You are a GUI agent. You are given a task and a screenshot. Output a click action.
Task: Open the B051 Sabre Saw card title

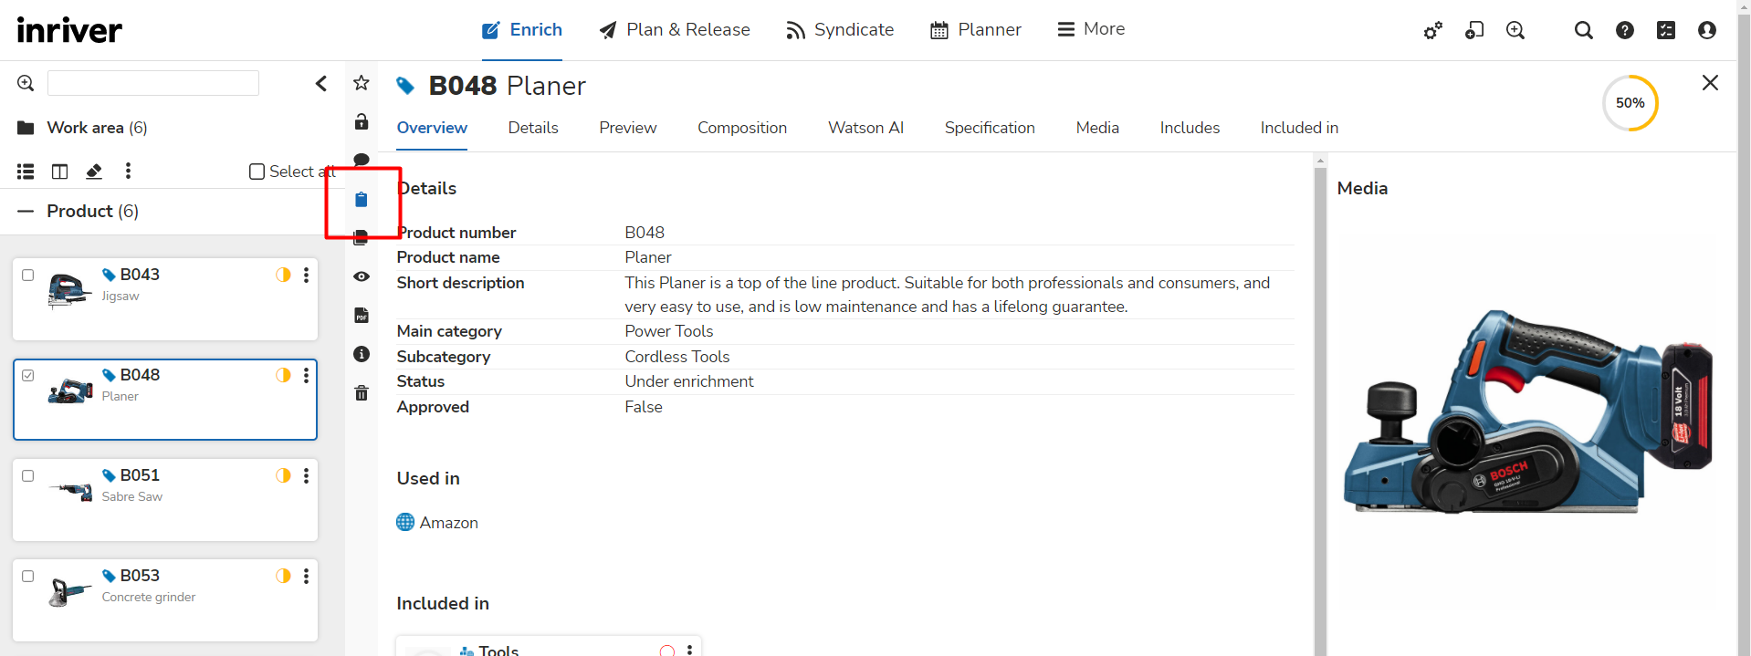[140, 475]
